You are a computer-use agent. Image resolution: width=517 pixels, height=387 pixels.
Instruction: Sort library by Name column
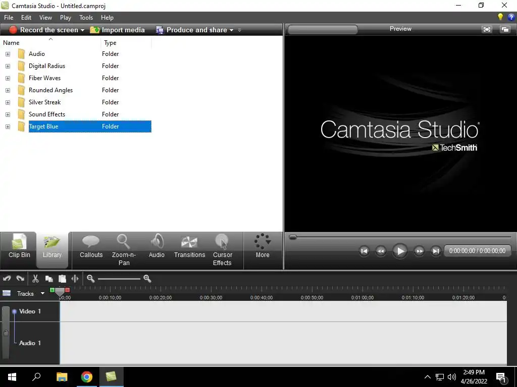click(x=50, y=42)
